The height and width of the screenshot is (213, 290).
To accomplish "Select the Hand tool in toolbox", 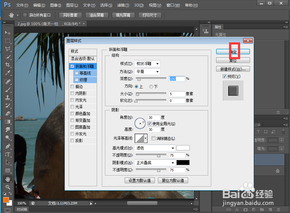I will point(8,179).
